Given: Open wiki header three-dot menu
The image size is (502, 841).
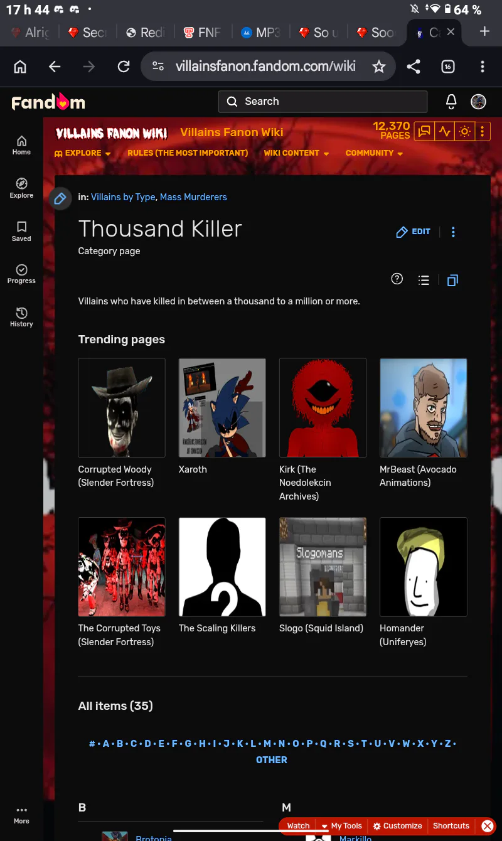Looking at the screenshot, I should click(x=482, y=132).
